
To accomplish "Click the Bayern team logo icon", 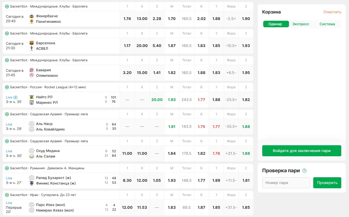I will click(x=31, y=70).
